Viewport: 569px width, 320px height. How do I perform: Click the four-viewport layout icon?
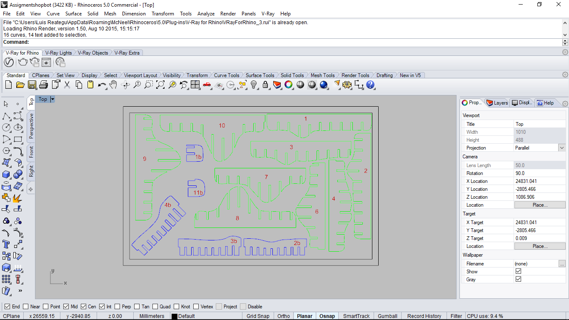pos(195,85)
